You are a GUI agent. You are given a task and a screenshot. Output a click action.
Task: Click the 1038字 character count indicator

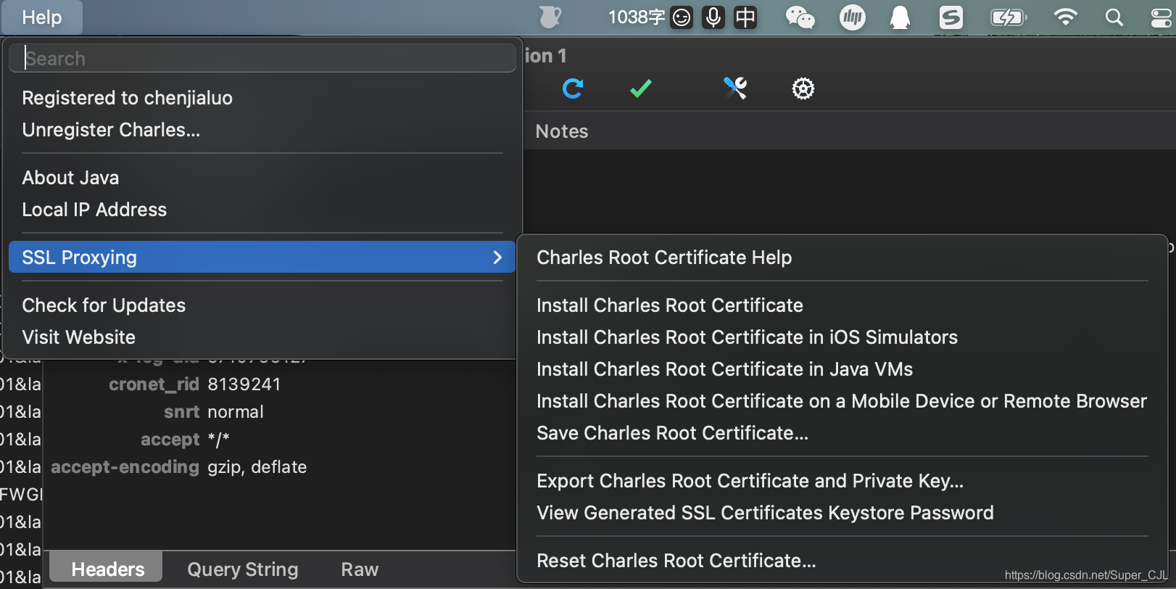(637, 17)
